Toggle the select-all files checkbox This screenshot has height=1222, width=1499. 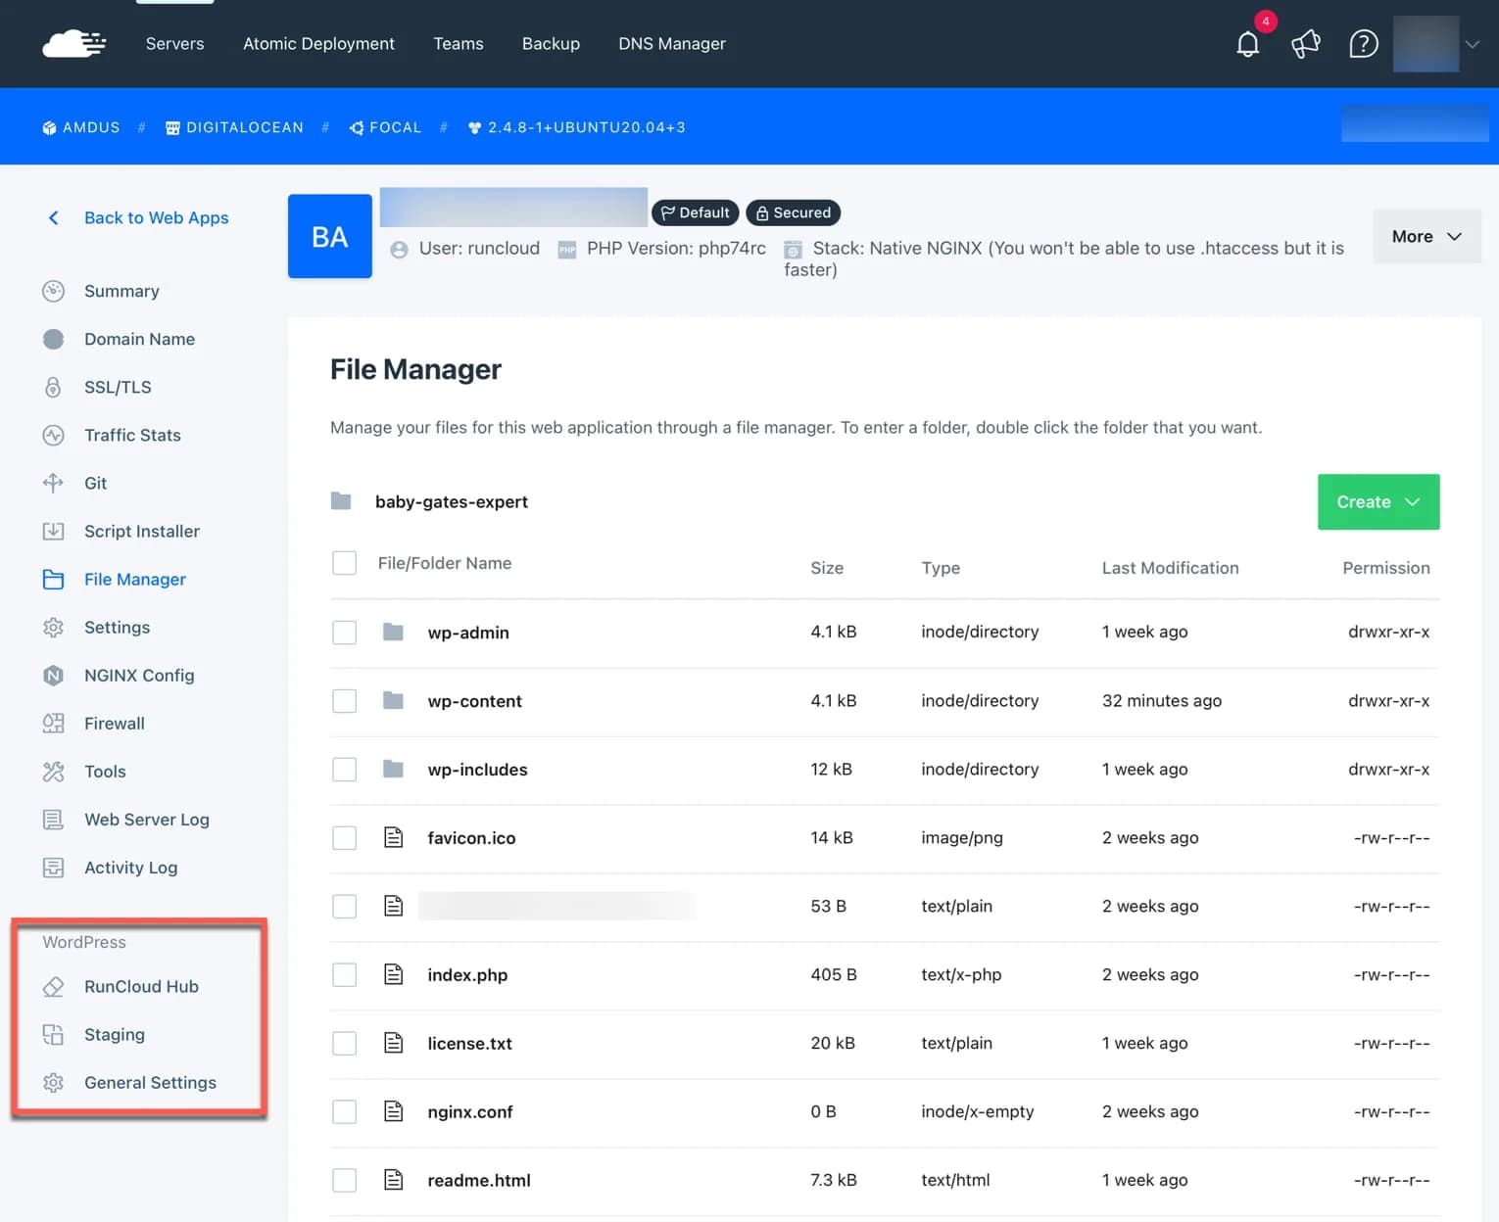point(344,563)
